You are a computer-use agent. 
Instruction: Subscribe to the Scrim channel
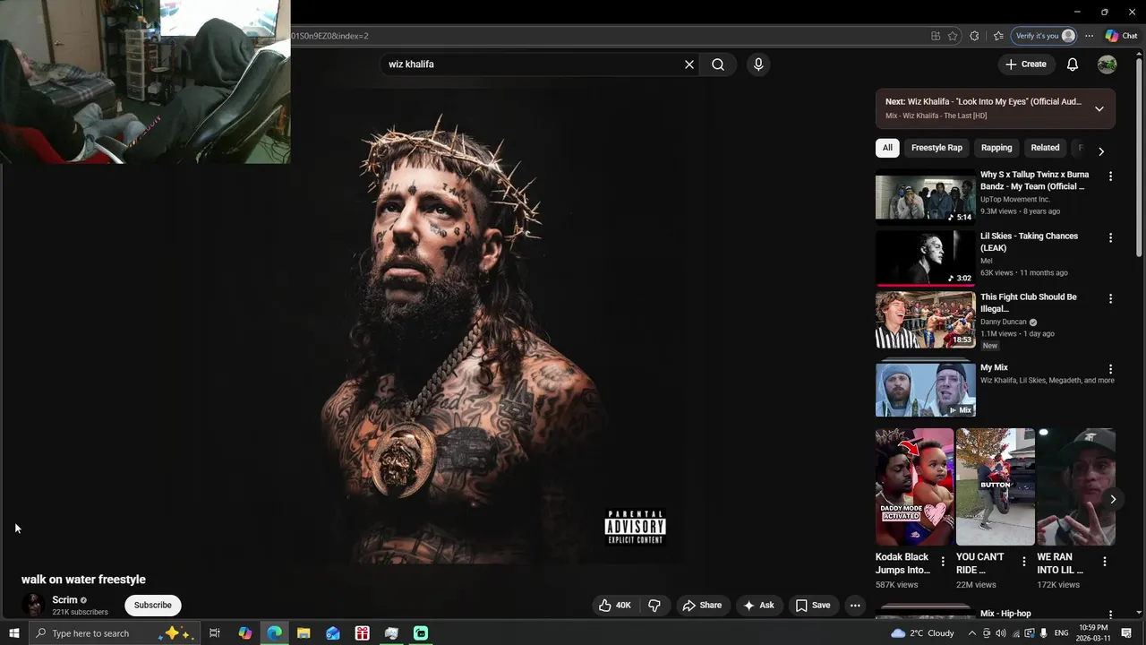tap(153, 606)
